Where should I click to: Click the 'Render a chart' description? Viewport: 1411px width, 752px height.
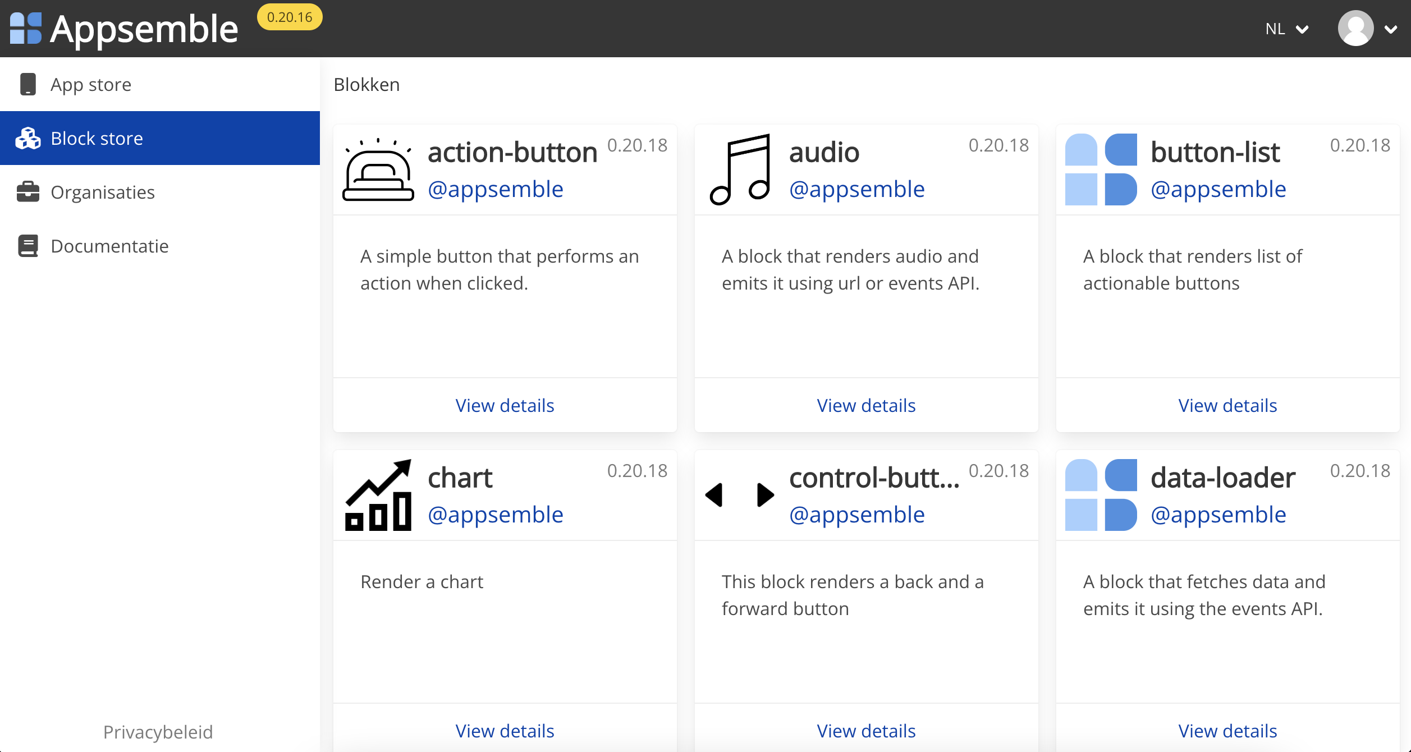(x=422, y=582)
